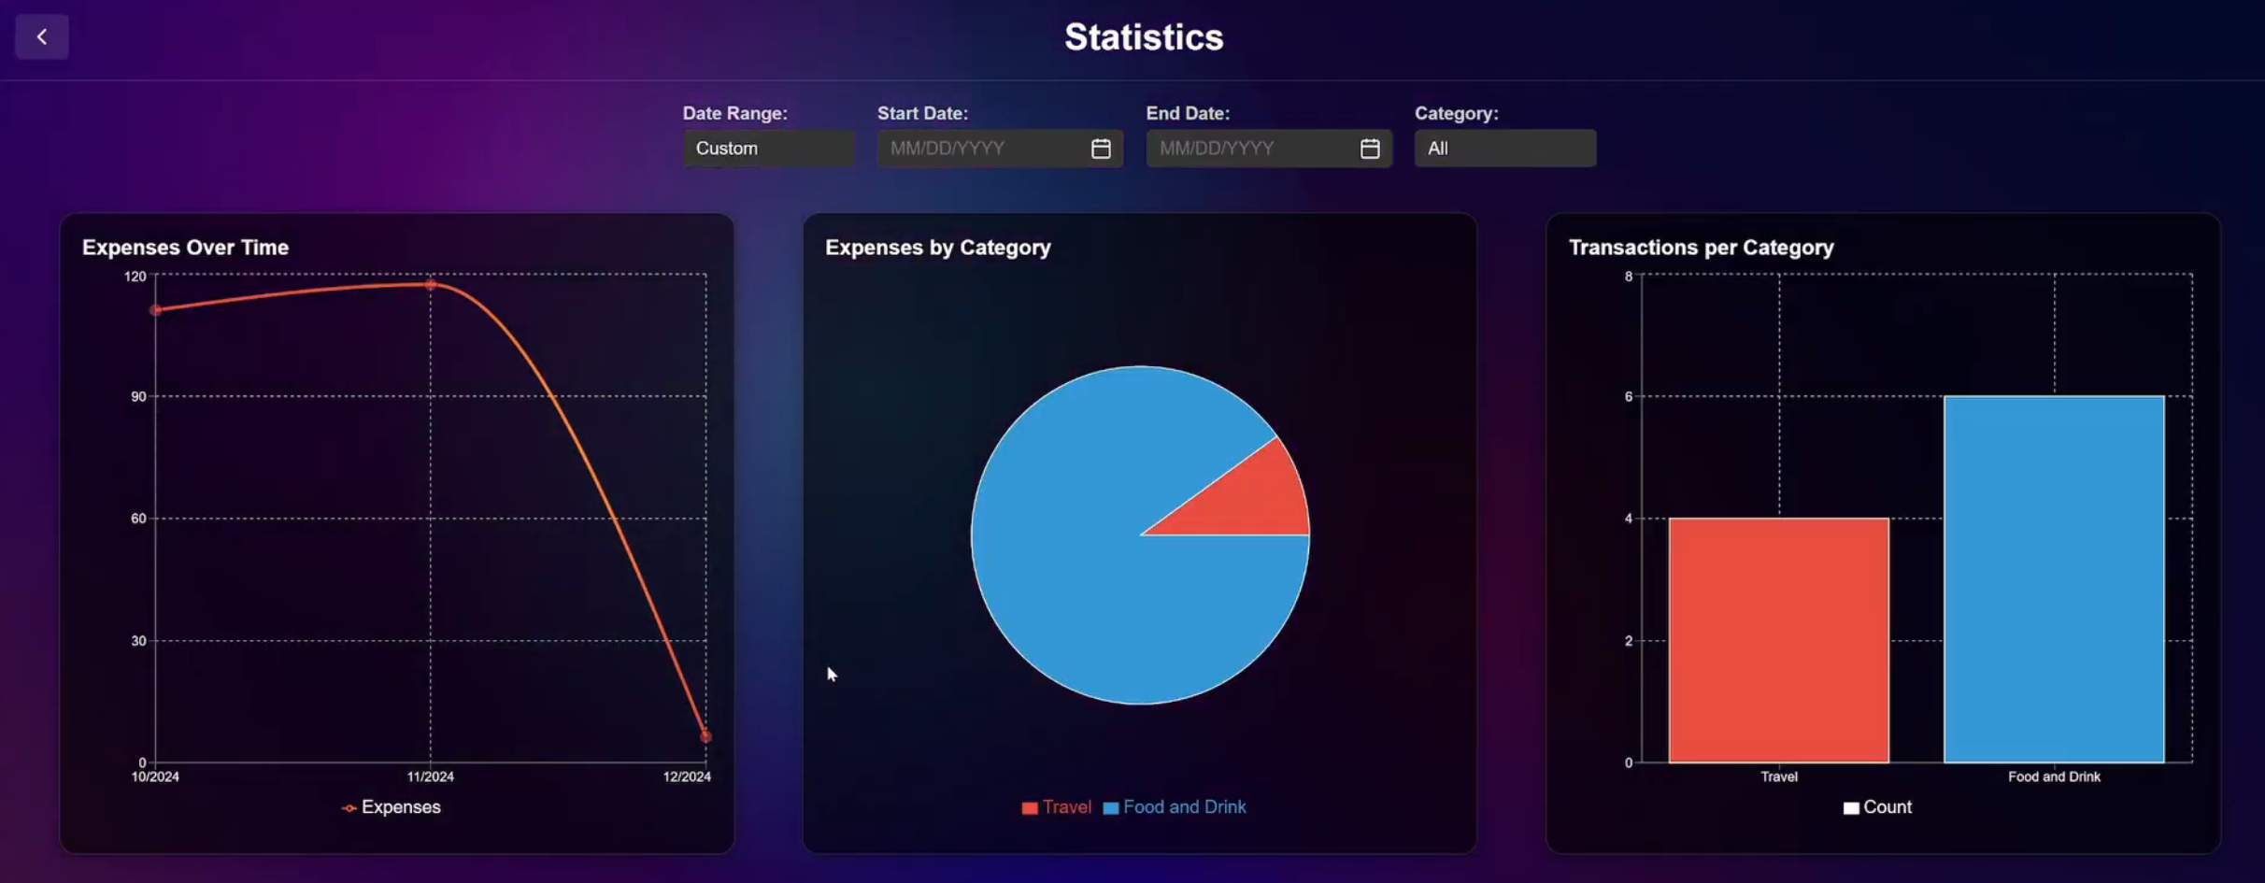2265x883 pixels.
Task: Click the 11/2024 data point on line chart
Action: point(431,284)
